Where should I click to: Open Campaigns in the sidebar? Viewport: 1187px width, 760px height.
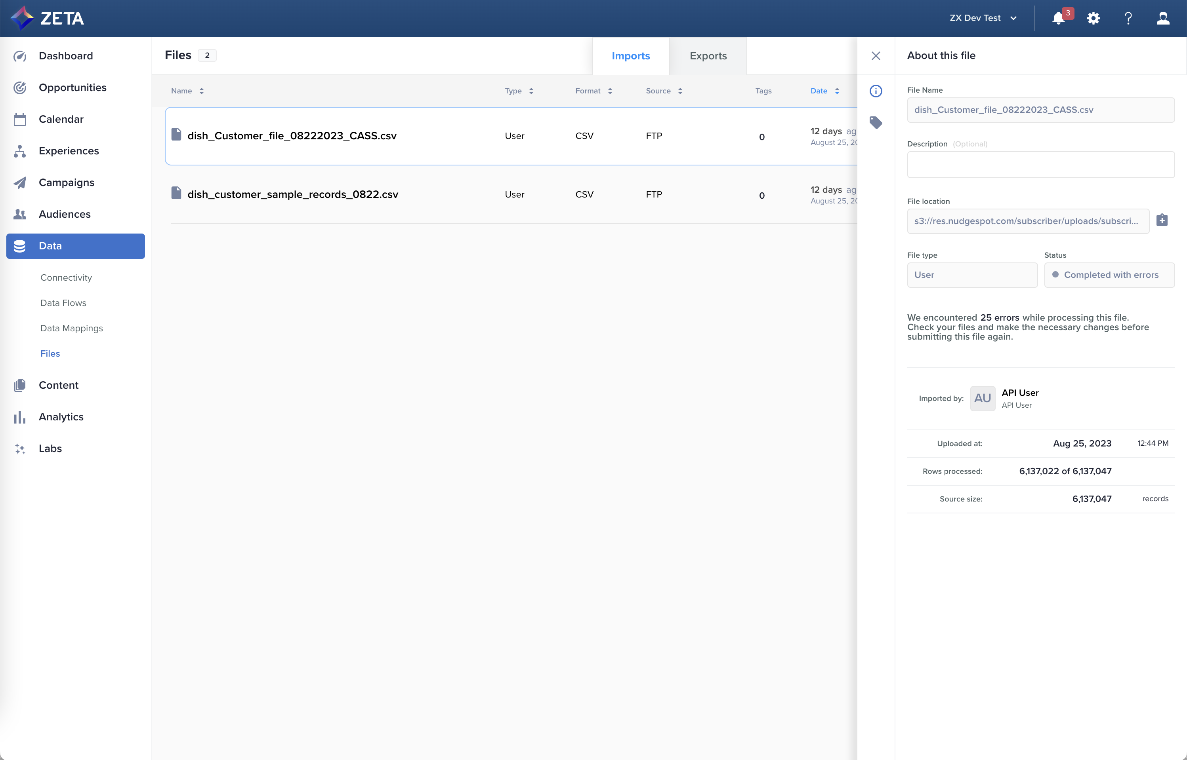pyautogui.click(x=66, y=182)
